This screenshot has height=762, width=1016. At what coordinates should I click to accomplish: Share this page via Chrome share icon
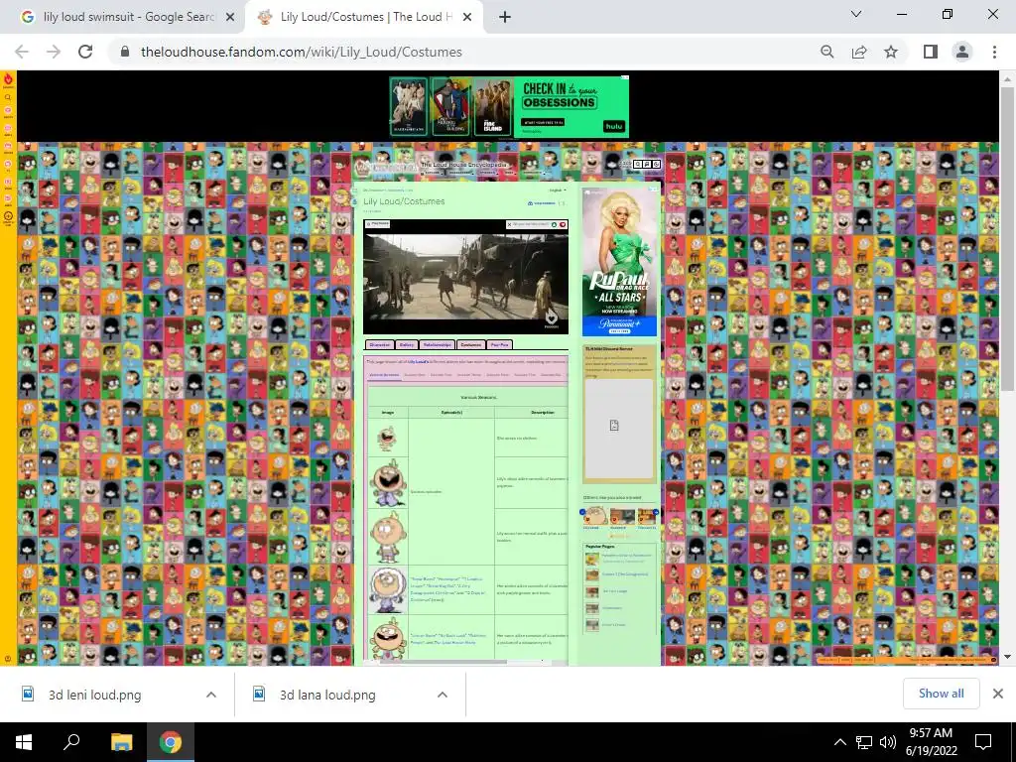(x=859, y=52)
